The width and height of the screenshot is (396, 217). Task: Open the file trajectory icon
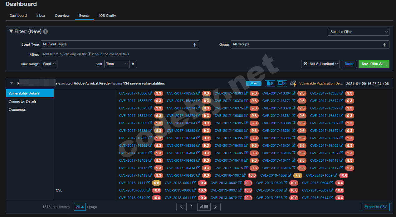pyautogui.click(x=270, y=83)
